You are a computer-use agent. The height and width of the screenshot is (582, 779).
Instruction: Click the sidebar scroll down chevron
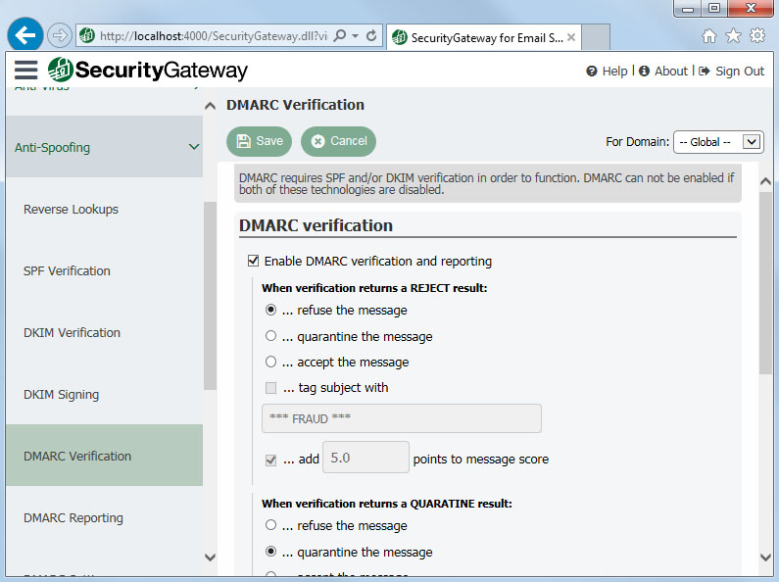coord(210,558)
